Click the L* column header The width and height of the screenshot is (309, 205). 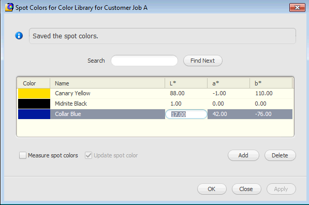pyautogui.click(x=186, y=83)
